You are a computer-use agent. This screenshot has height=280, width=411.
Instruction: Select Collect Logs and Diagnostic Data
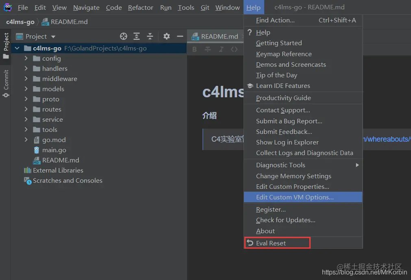(303, 153)
